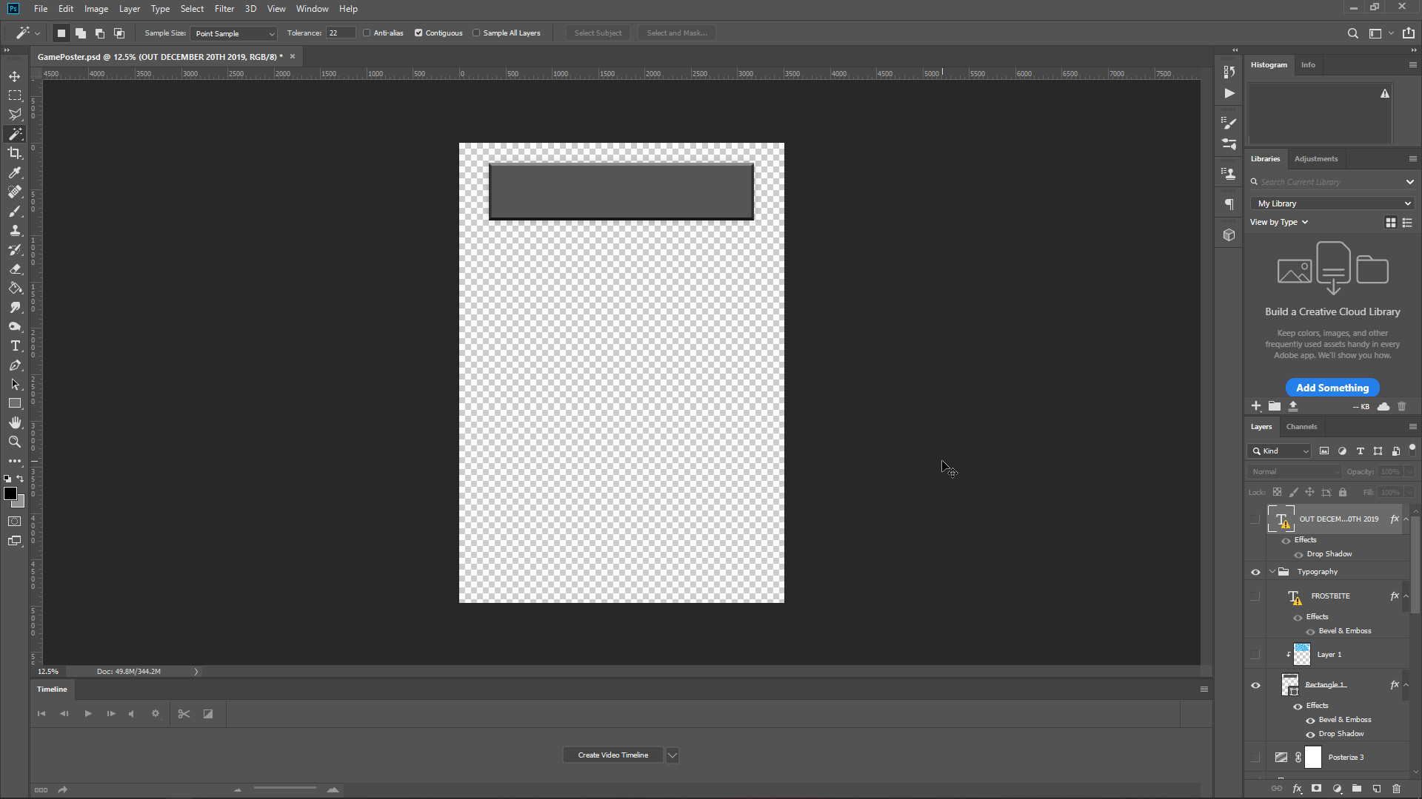Pick the Zoom tool
Image resolution: width=1422 pixels, height=799 pixels.
(x=15, y=442)
